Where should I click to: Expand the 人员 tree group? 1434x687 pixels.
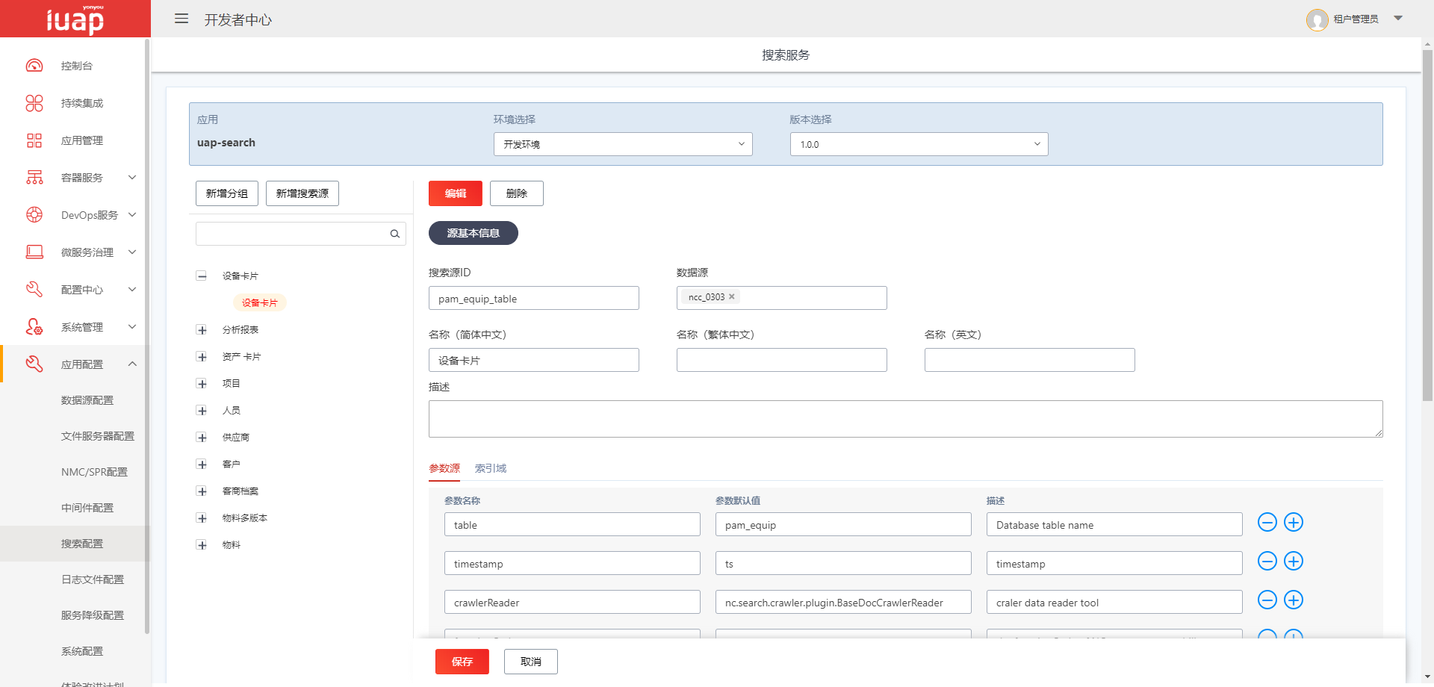pos(202,410)
